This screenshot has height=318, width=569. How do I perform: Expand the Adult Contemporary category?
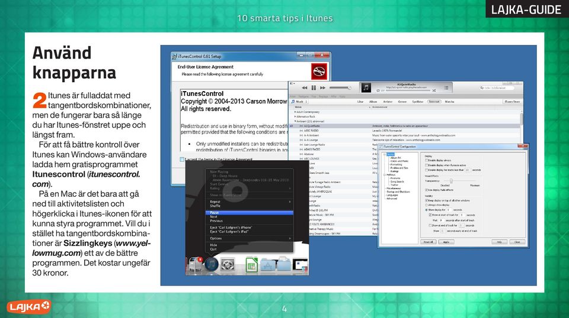tap(295, 112)
